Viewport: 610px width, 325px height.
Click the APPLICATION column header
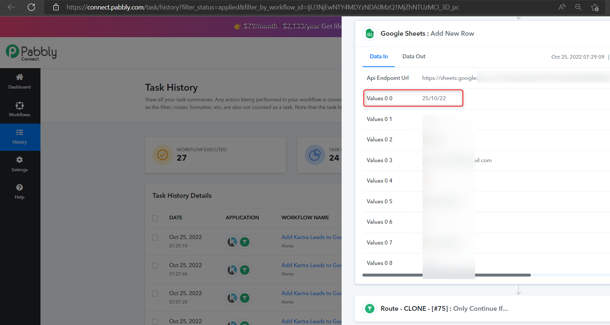coord(242,218)
